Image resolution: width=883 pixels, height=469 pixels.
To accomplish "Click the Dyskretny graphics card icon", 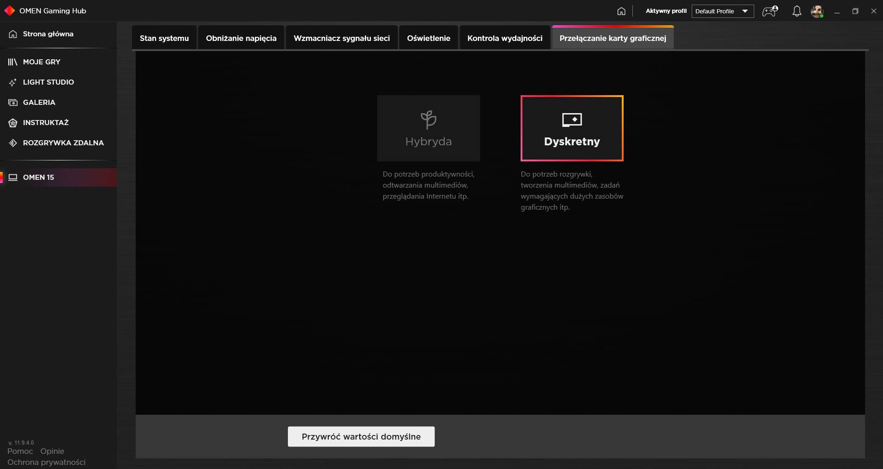I will point(572,120).
